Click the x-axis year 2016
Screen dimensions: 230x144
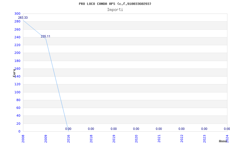68,139
